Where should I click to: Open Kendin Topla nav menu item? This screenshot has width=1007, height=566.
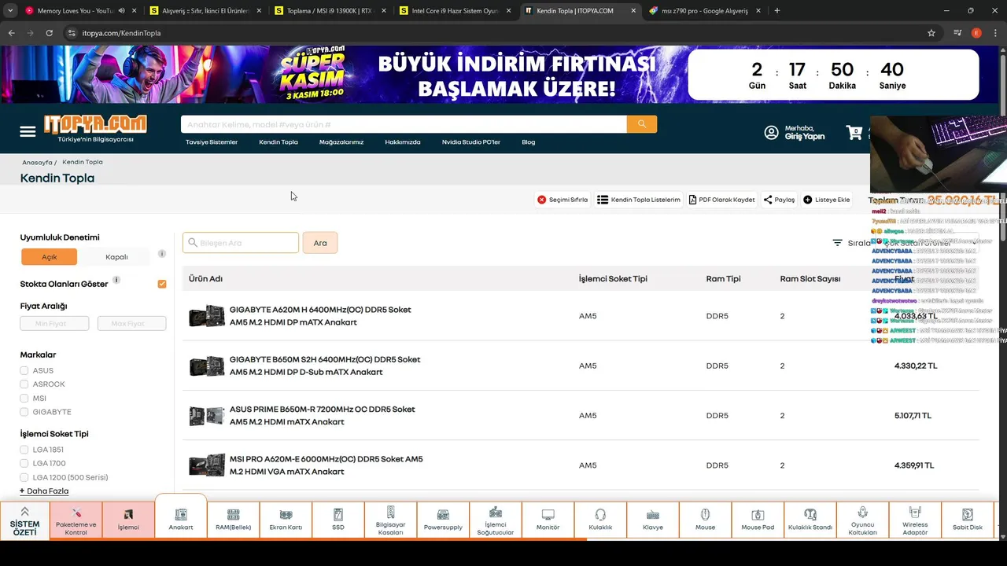point(278,142)
